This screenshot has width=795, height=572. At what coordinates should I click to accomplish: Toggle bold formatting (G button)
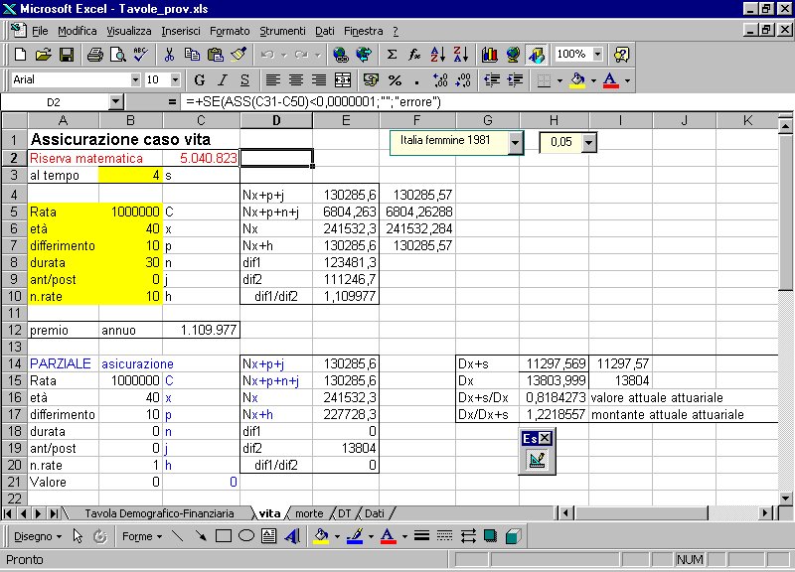[200, 79]
